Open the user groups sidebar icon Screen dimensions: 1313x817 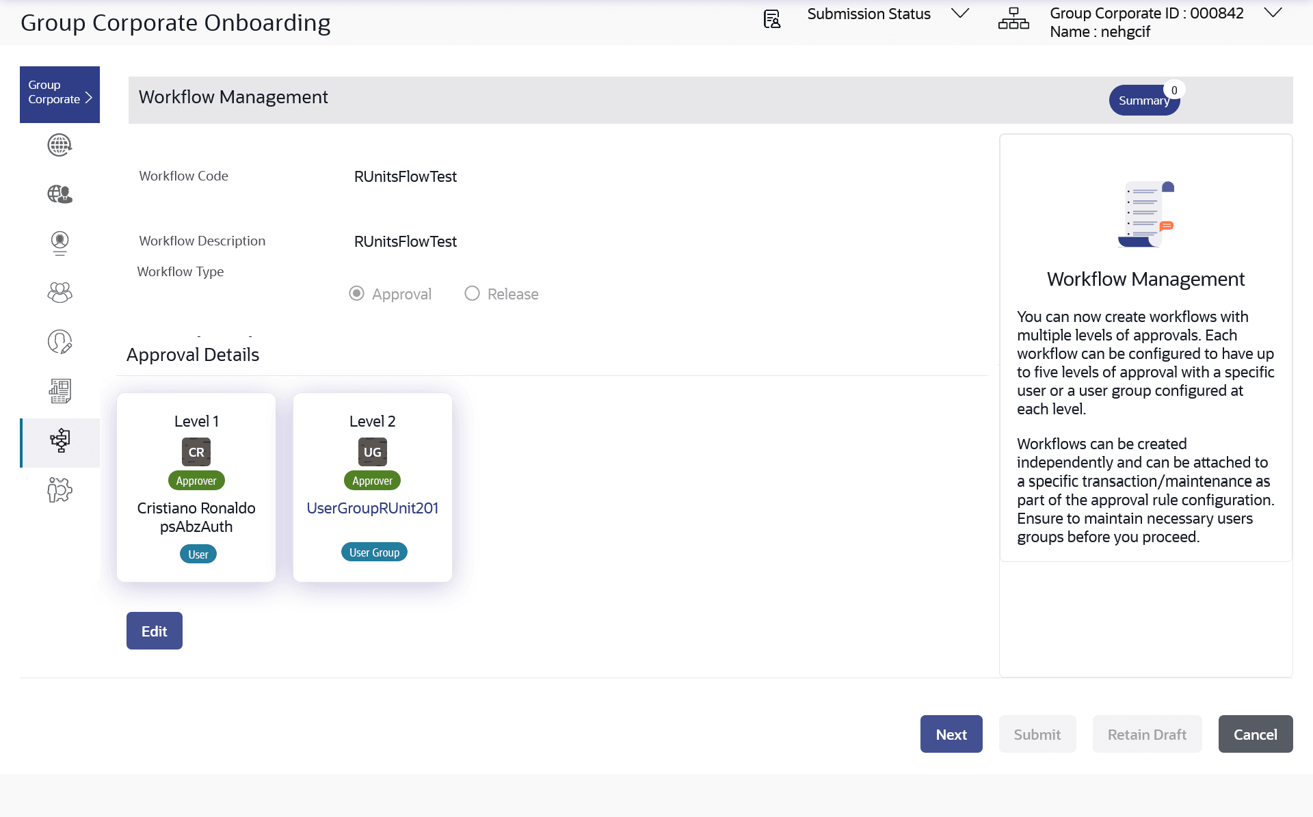coord(59,293)
